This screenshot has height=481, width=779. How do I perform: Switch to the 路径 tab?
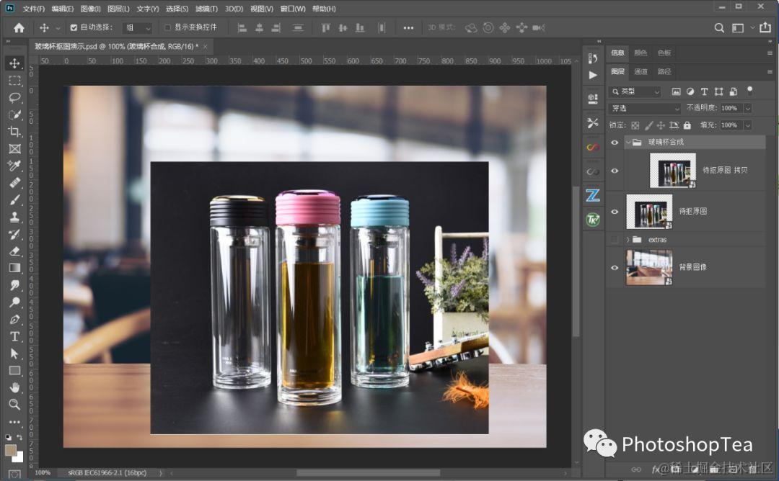point(664,71)
